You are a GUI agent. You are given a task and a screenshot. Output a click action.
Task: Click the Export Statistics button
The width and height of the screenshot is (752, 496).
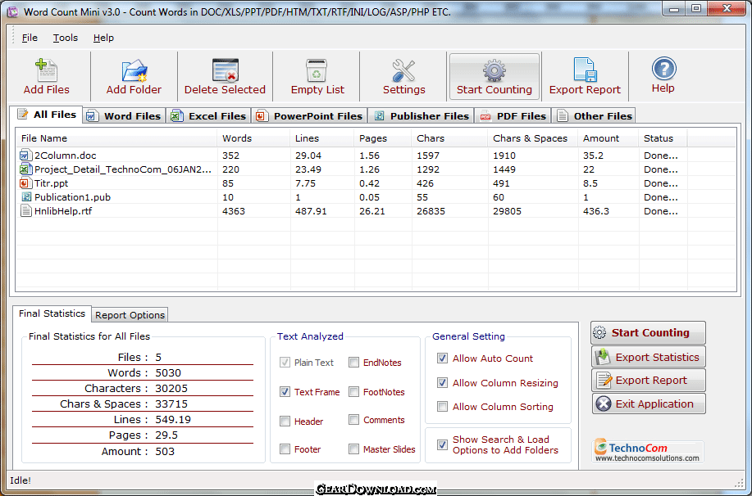tap(649, 357)
